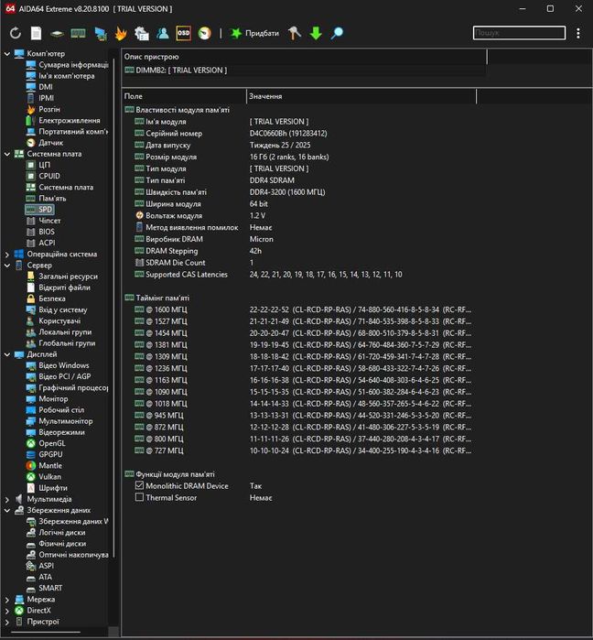Toggle the Thermal Sensor checkbox
The width and height of the screenshot is (593, 640).
coord(139,497)
